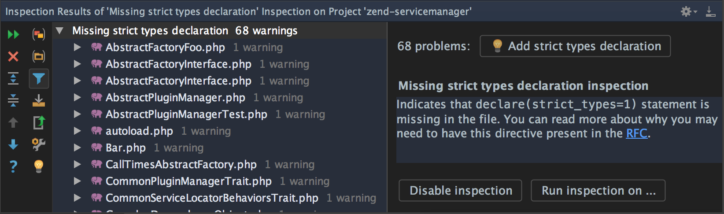Click the export results icon
This screenshot has height=214, width=724.
pyautogui.click(x=39, y=100)
